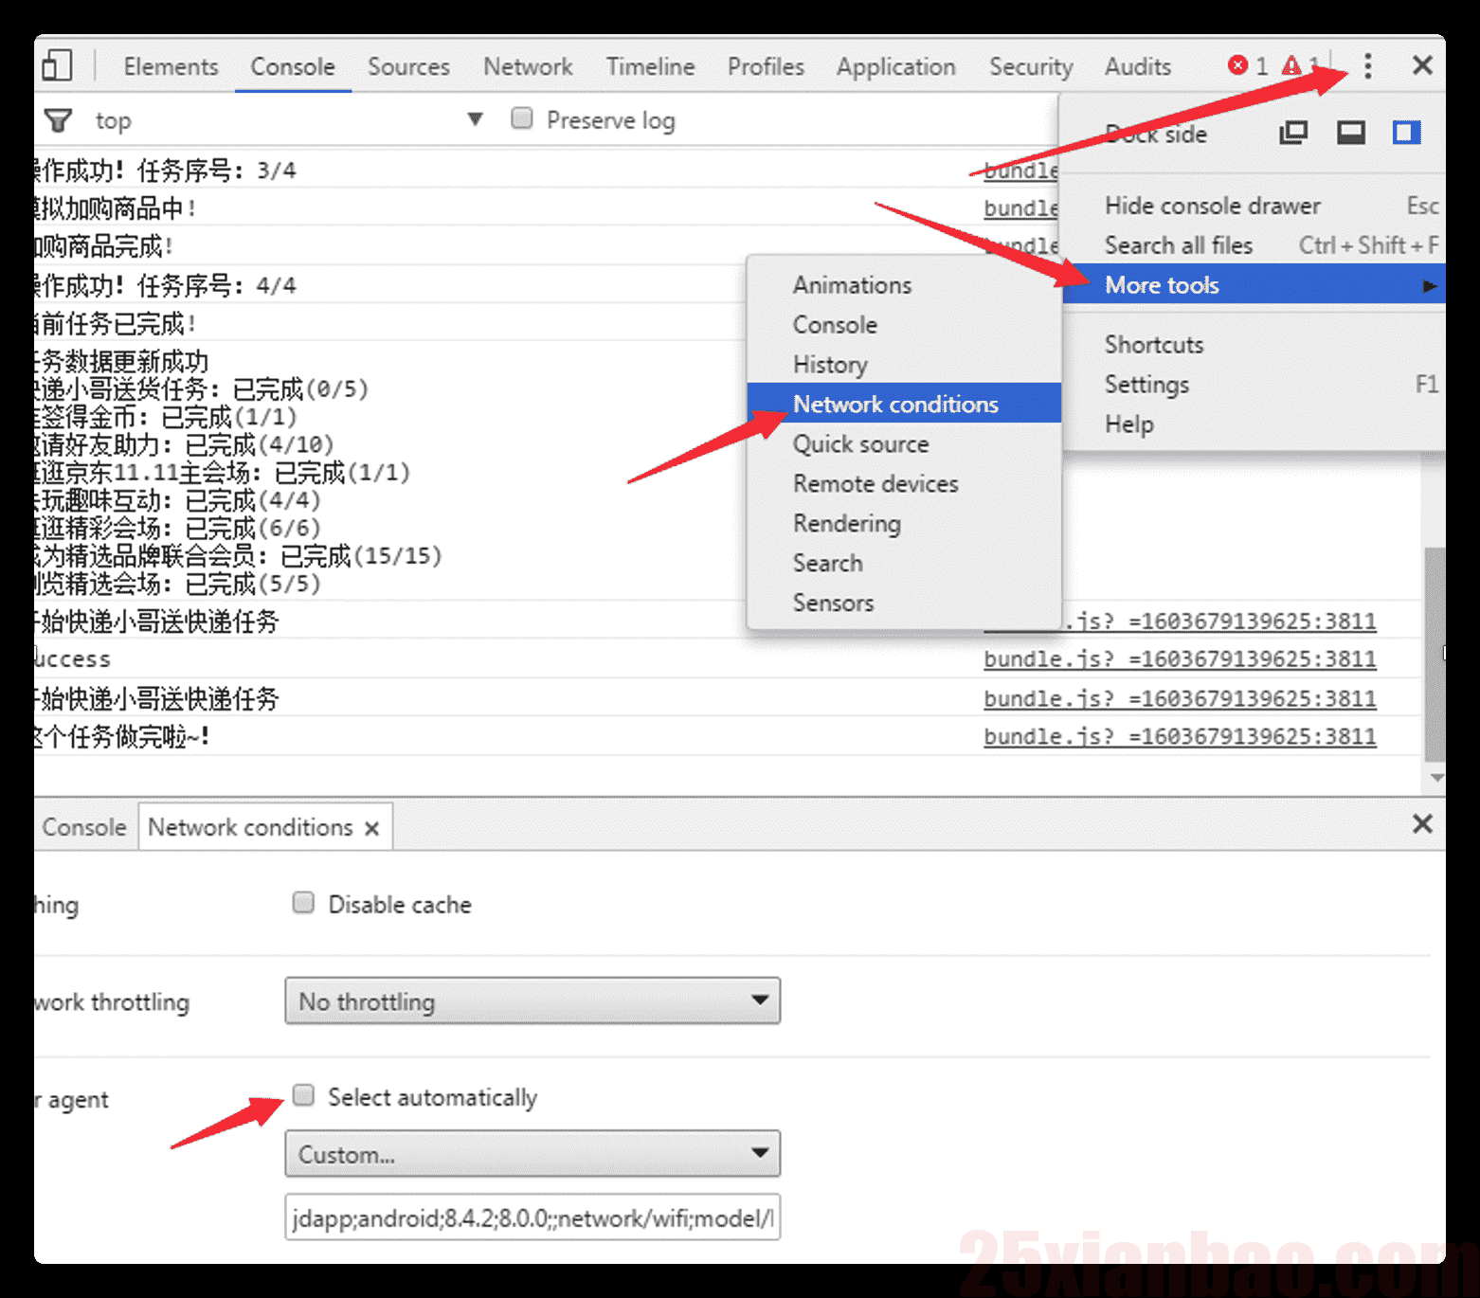Close the Network conditions drawer tab
The width and height of the screenshot is (1480, 1298).
[x=372, y=828]
